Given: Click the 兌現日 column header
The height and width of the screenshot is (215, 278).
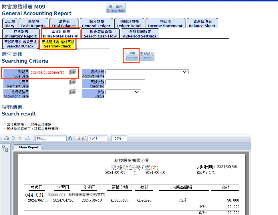Looking at the screenshot, I should click(37, 187).
